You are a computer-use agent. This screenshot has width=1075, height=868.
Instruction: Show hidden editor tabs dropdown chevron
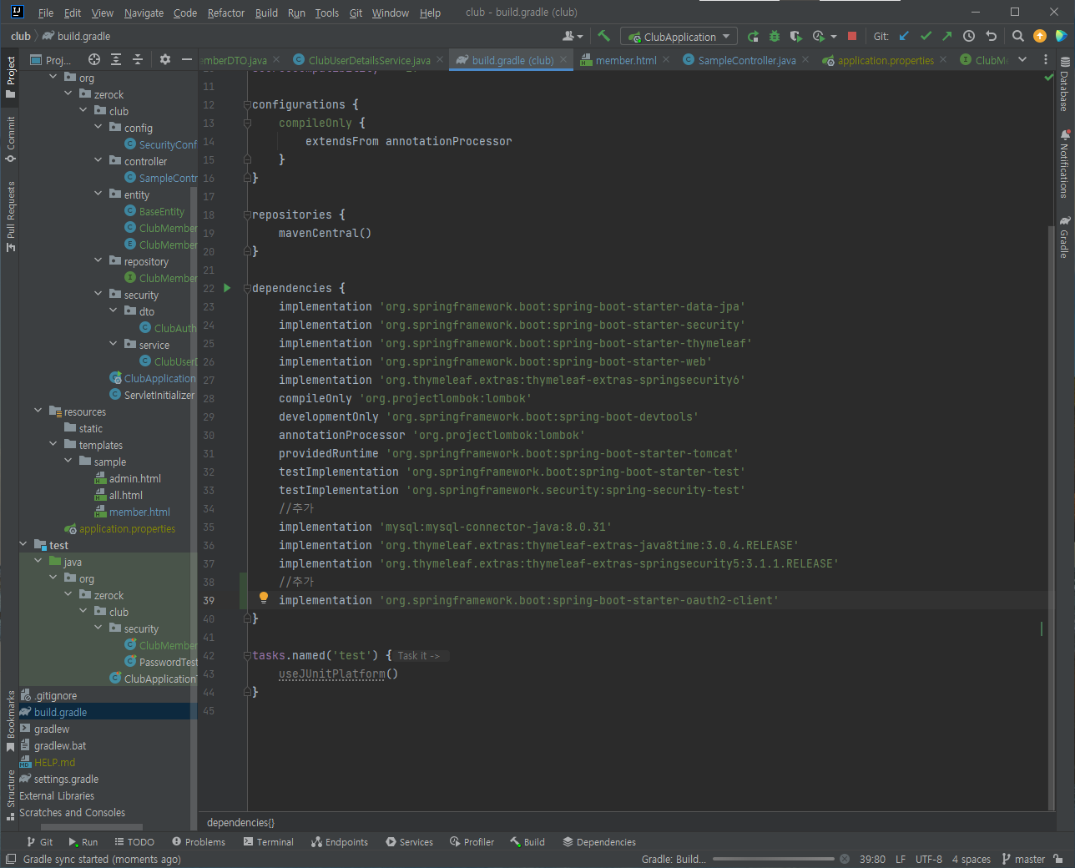[x=1022, y=59]
